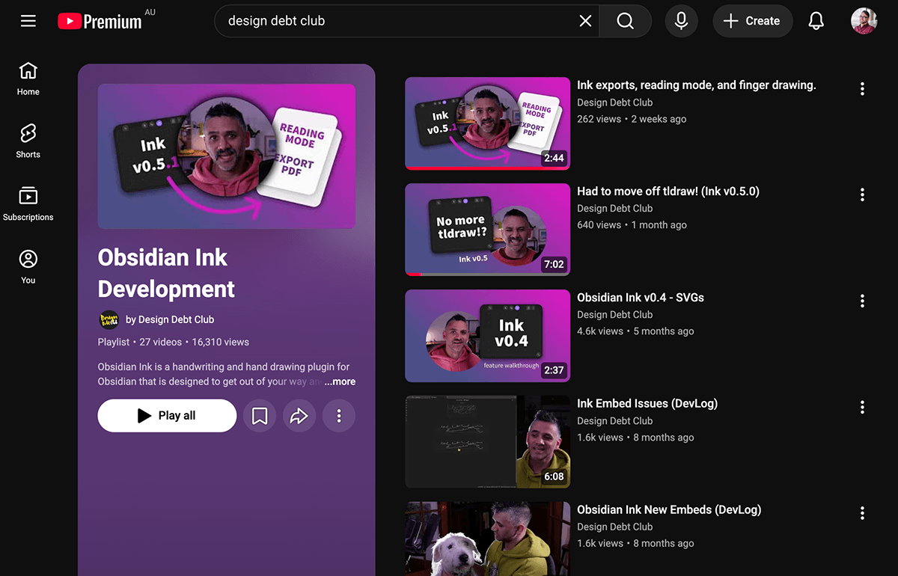Click the 2:44 duration badge
Viewport: 898px width, 576px height.
click(x=554, y=158)
